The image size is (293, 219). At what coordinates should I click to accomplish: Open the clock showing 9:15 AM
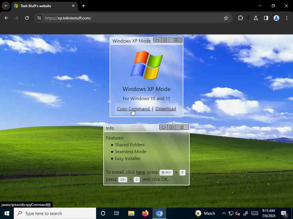(268, 213)
